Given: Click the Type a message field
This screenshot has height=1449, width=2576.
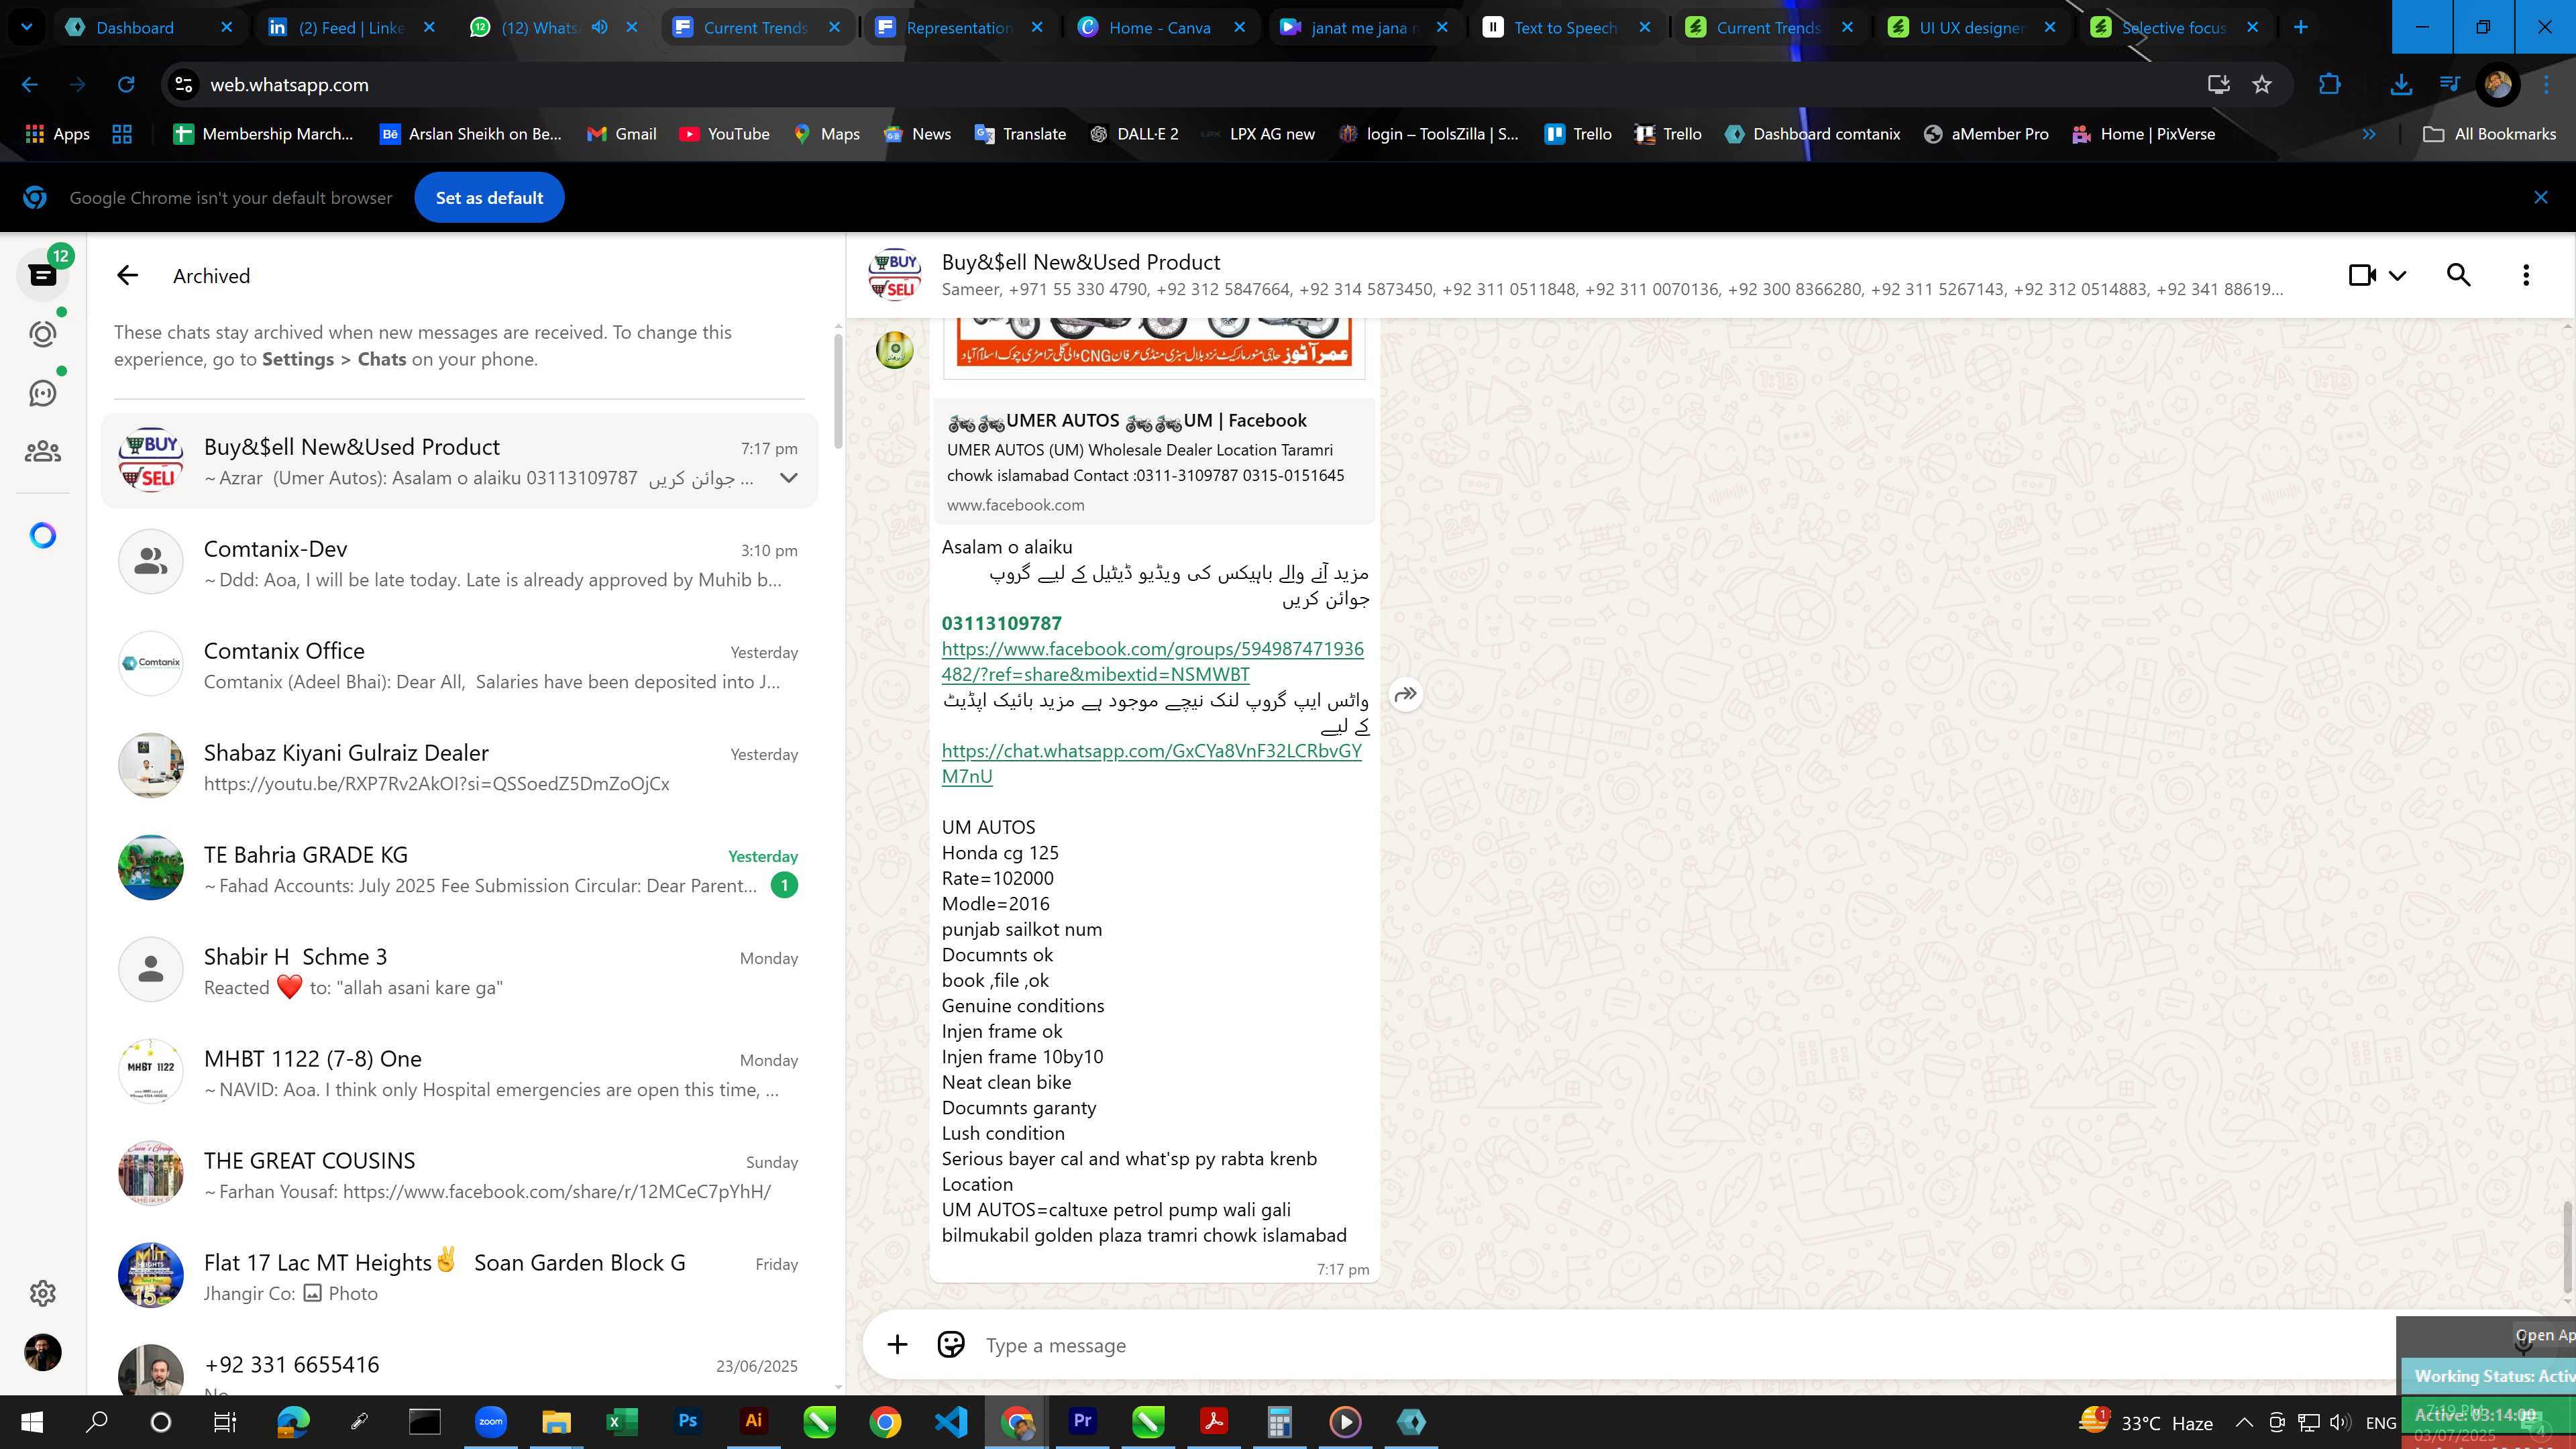Looking at the screenshot, I should click(x=1680, y=1346).
